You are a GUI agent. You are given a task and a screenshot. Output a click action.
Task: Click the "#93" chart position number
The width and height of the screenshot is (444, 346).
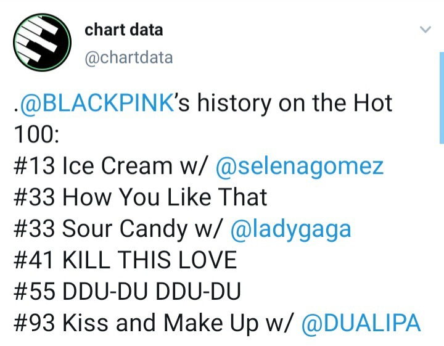(34, 323)
